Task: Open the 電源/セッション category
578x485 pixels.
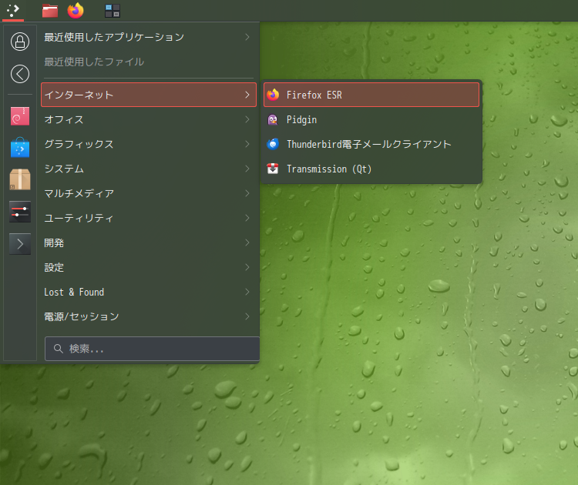Action: point(149,316)
